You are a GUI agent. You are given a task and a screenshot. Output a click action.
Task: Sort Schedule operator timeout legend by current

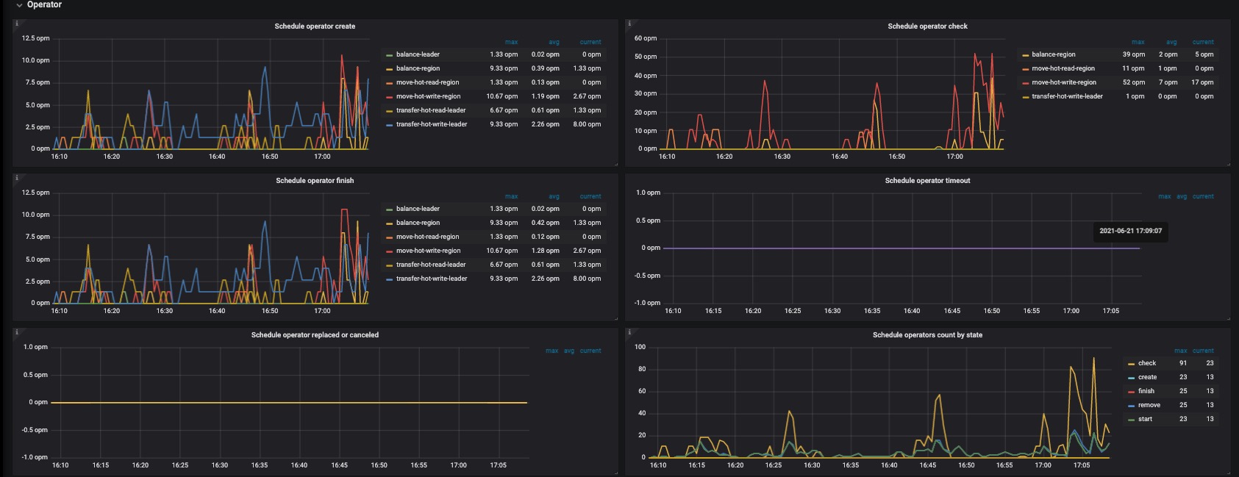click(x=1203, y=196)
